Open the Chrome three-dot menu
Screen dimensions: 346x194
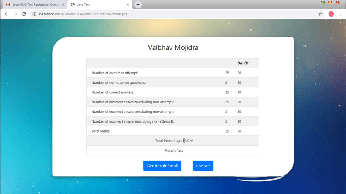340,14
